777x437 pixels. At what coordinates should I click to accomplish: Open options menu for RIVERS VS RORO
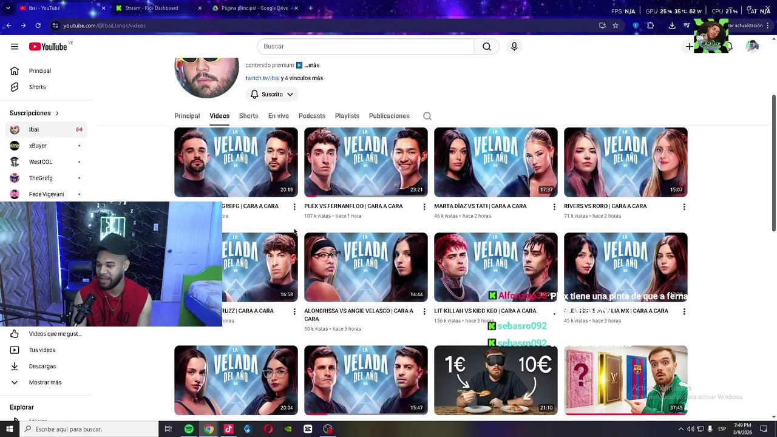684,207
